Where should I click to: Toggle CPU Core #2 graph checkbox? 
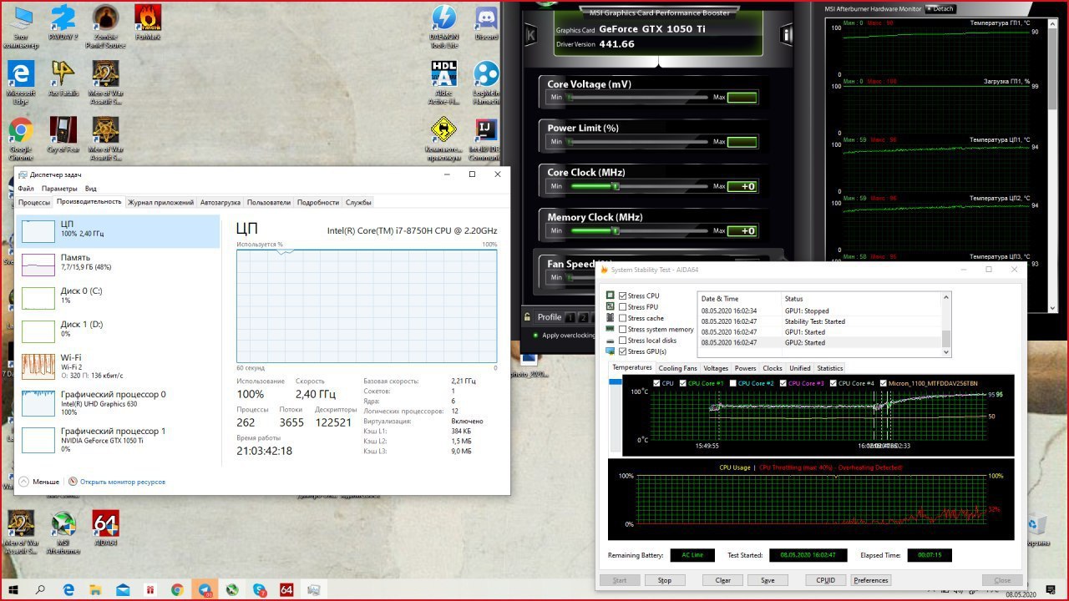(x=733, y=383)
